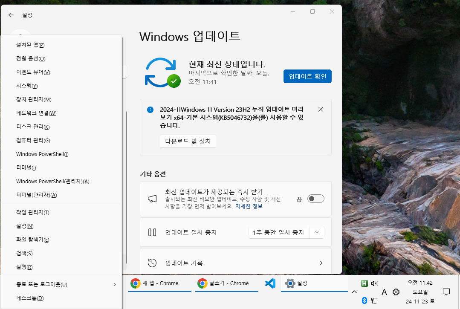Image resolution: width=460 pixels, height=309 pixels.
Task: Click the 업데이트 일시 중지 label
Action: pyautogui.click(x=191, y=232)
